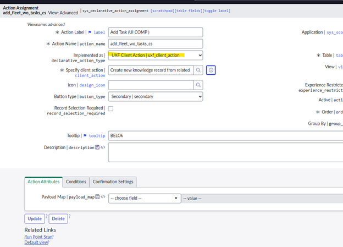Click the question mark beside Update button

pos(47,216)
